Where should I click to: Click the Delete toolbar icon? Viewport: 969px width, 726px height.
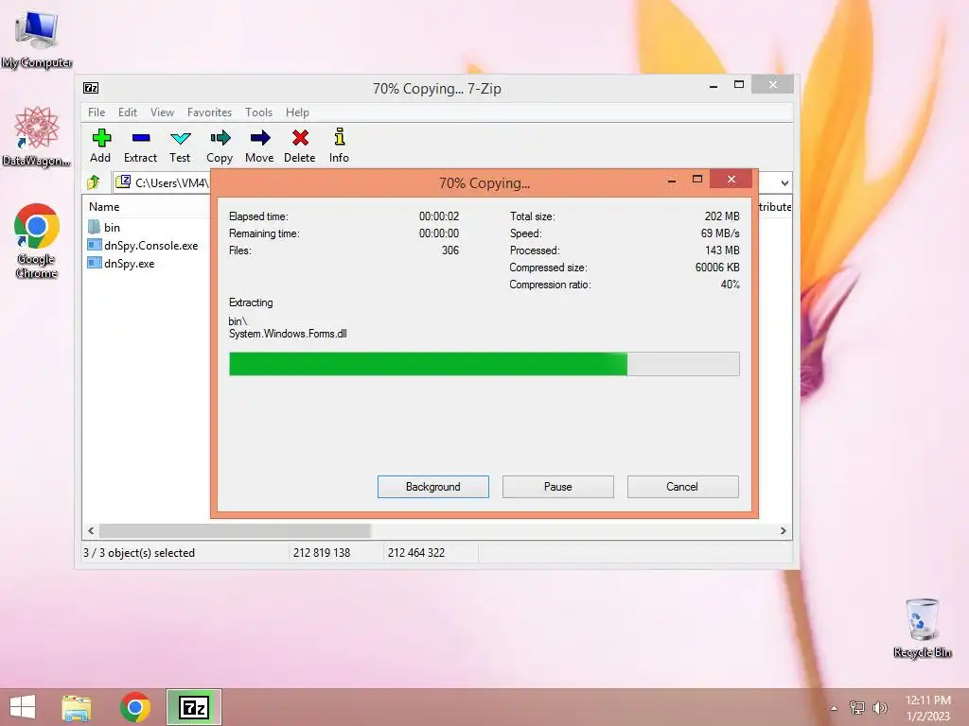tap(300, 145)
